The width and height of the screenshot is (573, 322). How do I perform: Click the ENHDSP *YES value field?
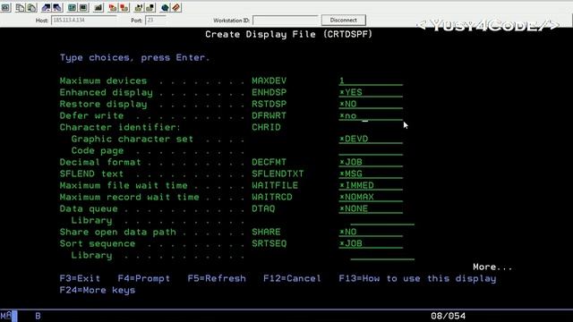tap(371, 93)
